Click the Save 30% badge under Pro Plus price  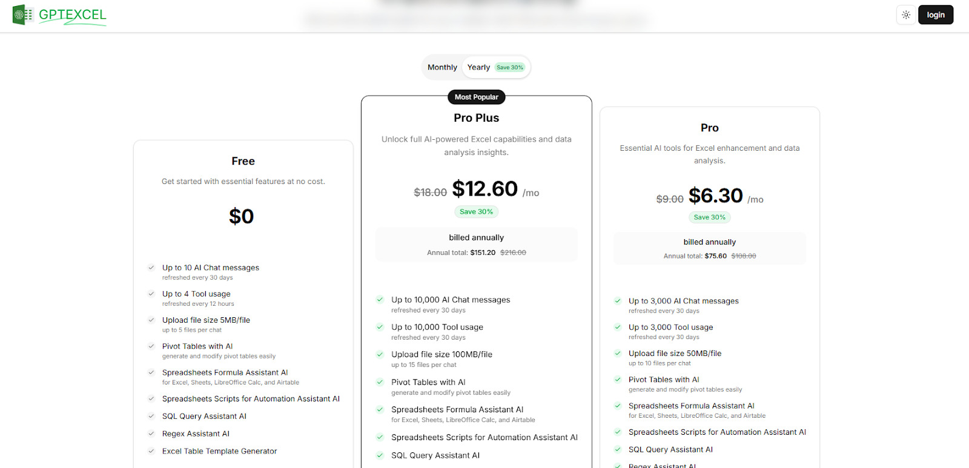coord(476,211)
